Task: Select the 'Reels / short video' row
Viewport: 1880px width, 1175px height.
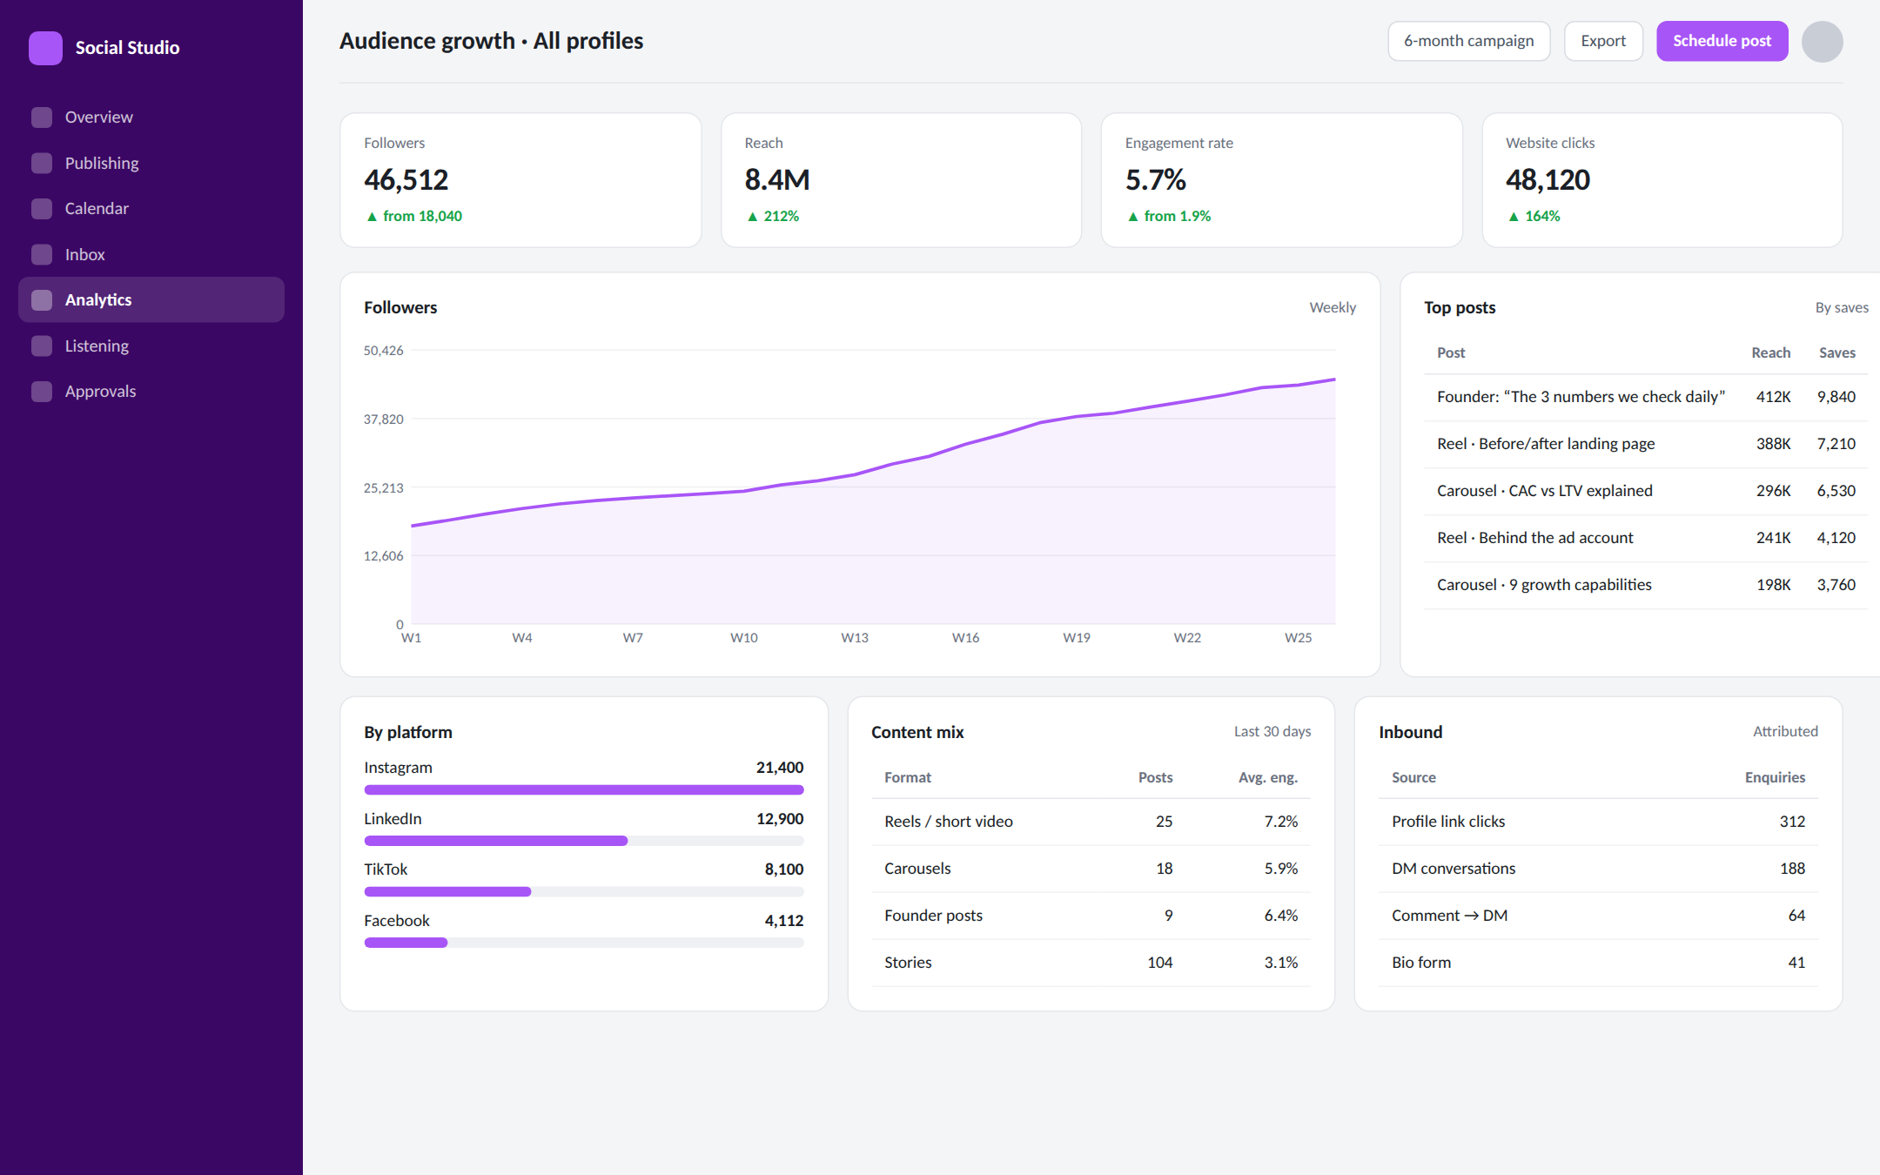Action: coord(1091,822)
